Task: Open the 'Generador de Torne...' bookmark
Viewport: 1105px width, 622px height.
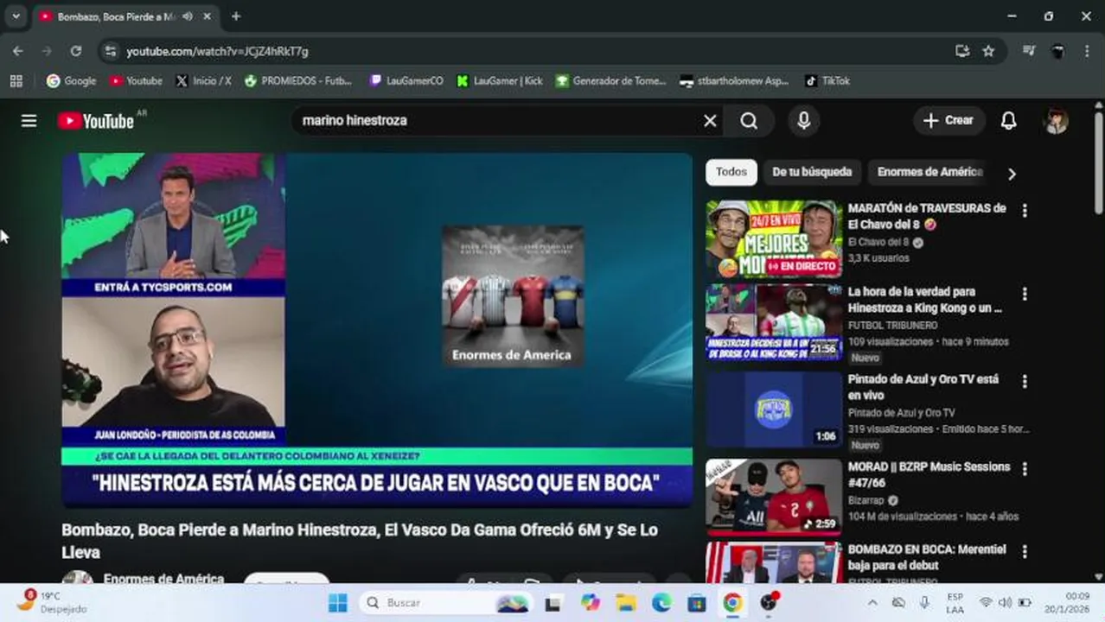Action: click(611, 81)
